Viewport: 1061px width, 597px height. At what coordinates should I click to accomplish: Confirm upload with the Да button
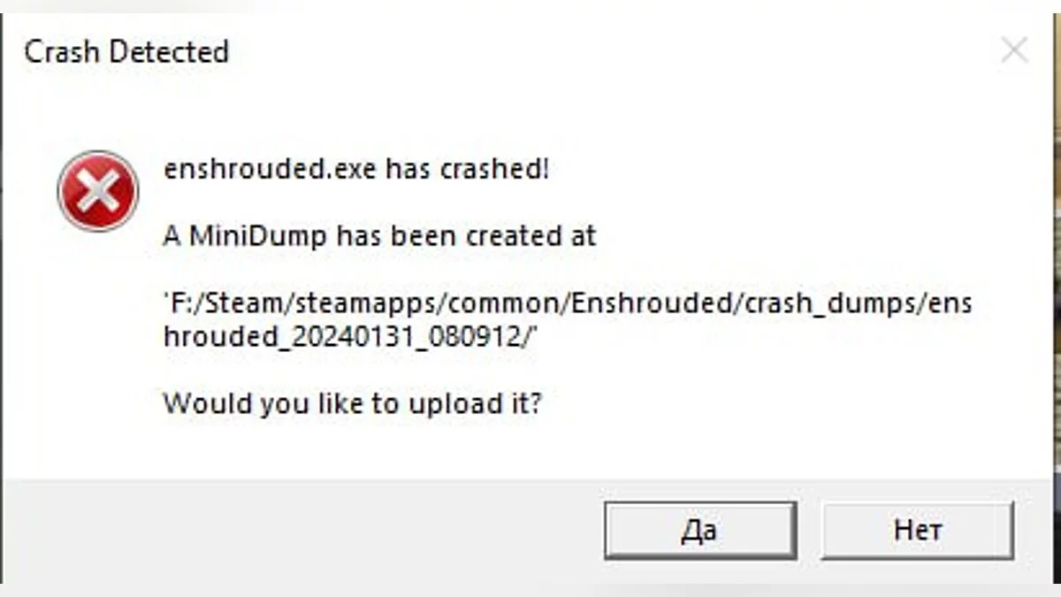[x=700, y=531]
